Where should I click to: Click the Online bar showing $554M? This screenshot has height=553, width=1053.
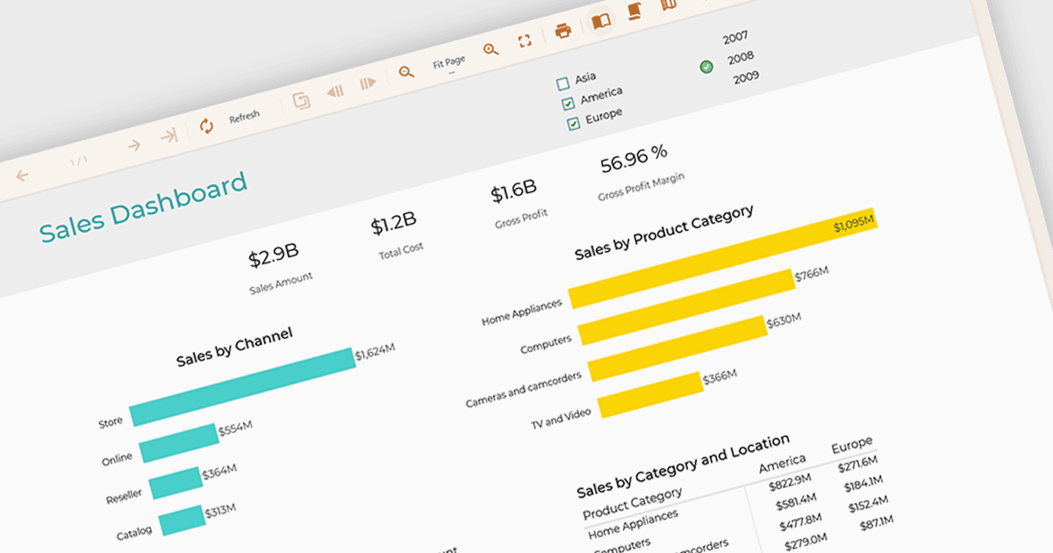(x=179, y=443)
